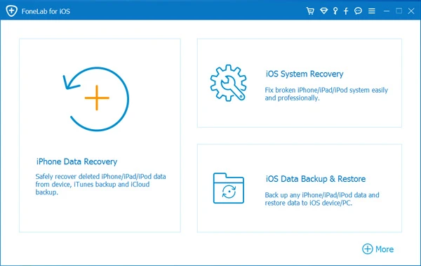Click the diamond-shaped icon in title bar
The image size is (421, 266).
[x=323, y=11]
